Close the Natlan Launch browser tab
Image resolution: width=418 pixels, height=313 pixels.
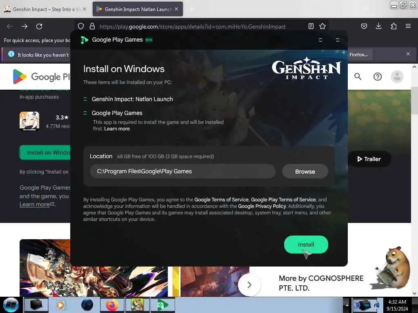(176, 9)
